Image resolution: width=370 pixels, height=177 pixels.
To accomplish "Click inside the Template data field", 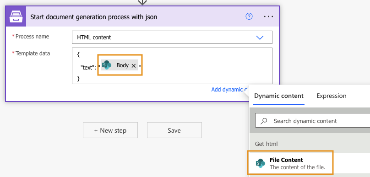I will coord(172,66).
